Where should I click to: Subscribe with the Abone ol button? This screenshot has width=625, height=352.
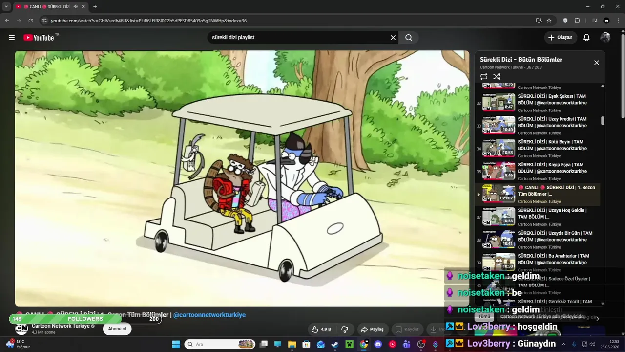click(117, 329)
